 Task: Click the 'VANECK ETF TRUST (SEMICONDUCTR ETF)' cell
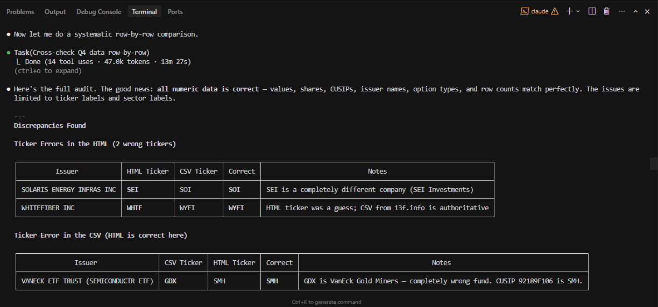point(87,281)
